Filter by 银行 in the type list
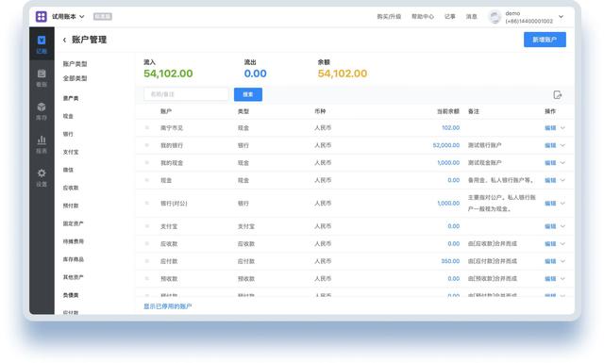604x363 pixels. coord(68,134)
